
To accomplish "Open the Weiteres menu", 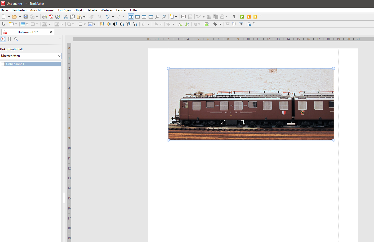I will tap(106, 10).
